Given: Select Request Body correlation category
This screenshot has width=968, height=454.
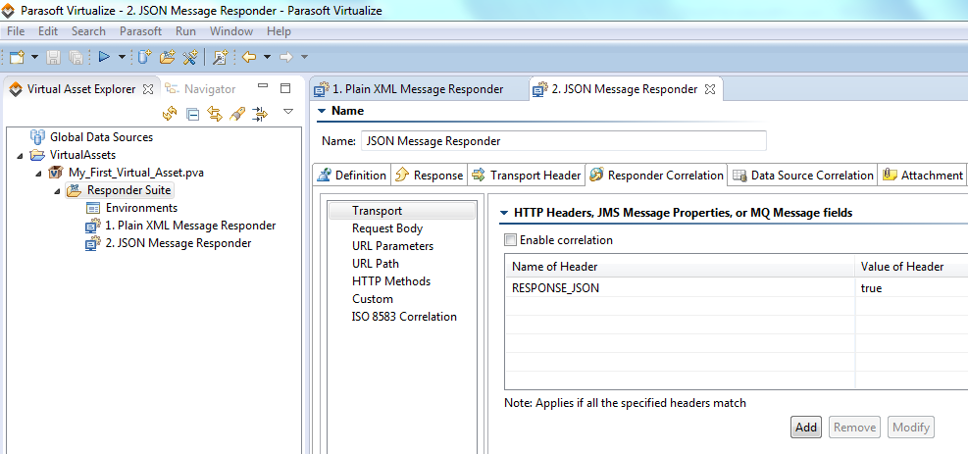Looking at the screenshot, I should click(x=387, y=228).
